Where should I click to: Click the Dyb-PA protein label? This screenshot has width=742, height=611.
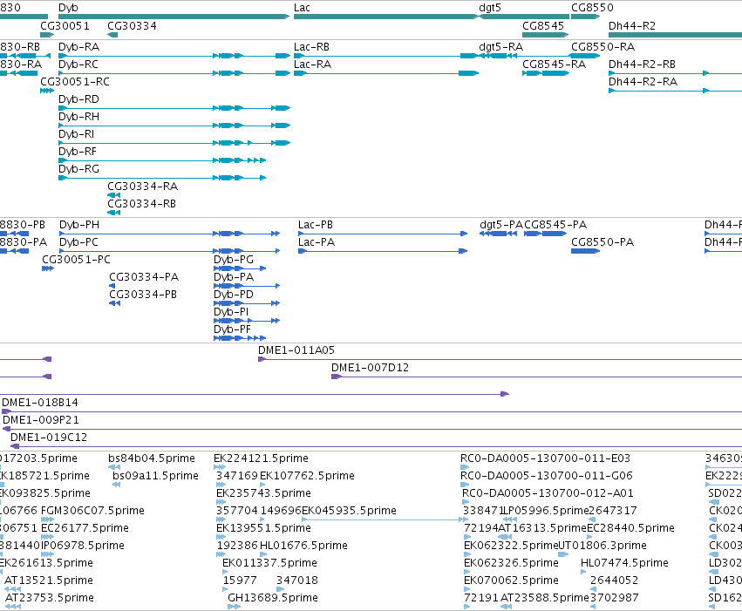(234, 277)
